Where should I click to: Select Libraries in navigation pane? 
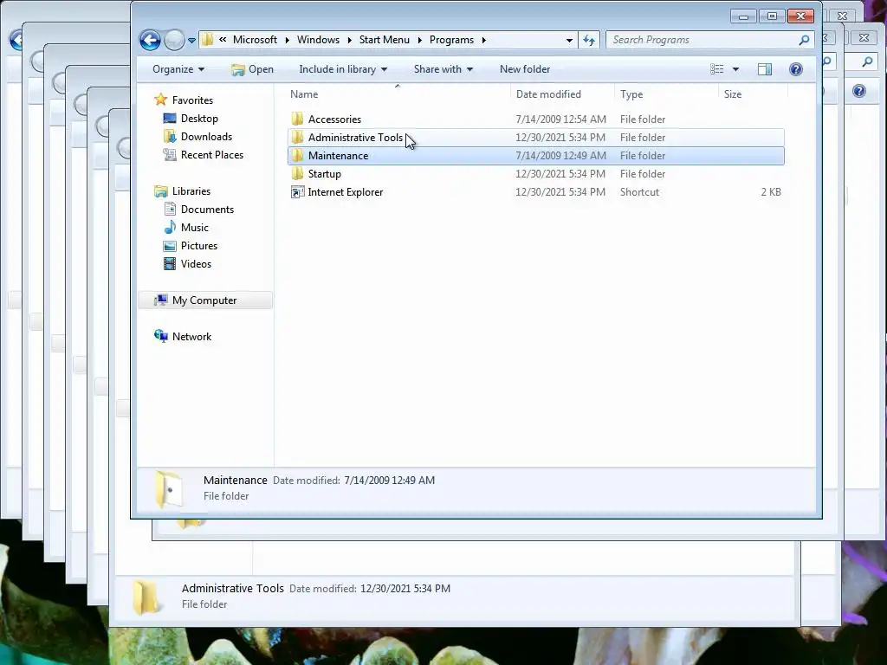[x=191, y=191]
